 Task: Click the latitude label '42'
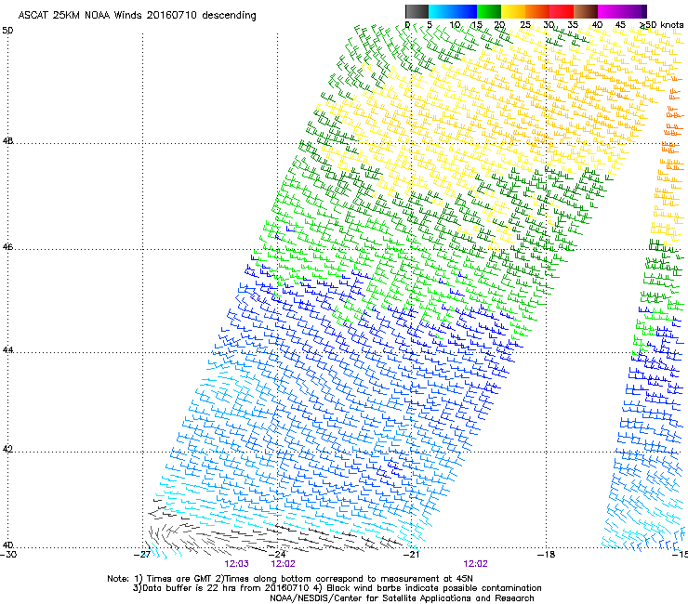coord(7,449)
